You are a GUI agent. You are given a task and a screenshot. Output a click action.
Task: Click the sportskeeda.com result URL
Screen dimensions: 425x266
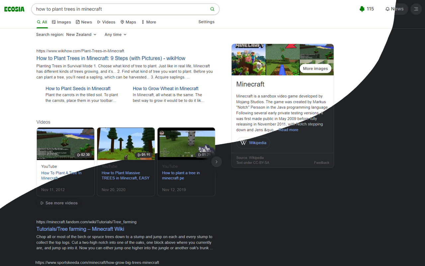(x=97, y=263)
